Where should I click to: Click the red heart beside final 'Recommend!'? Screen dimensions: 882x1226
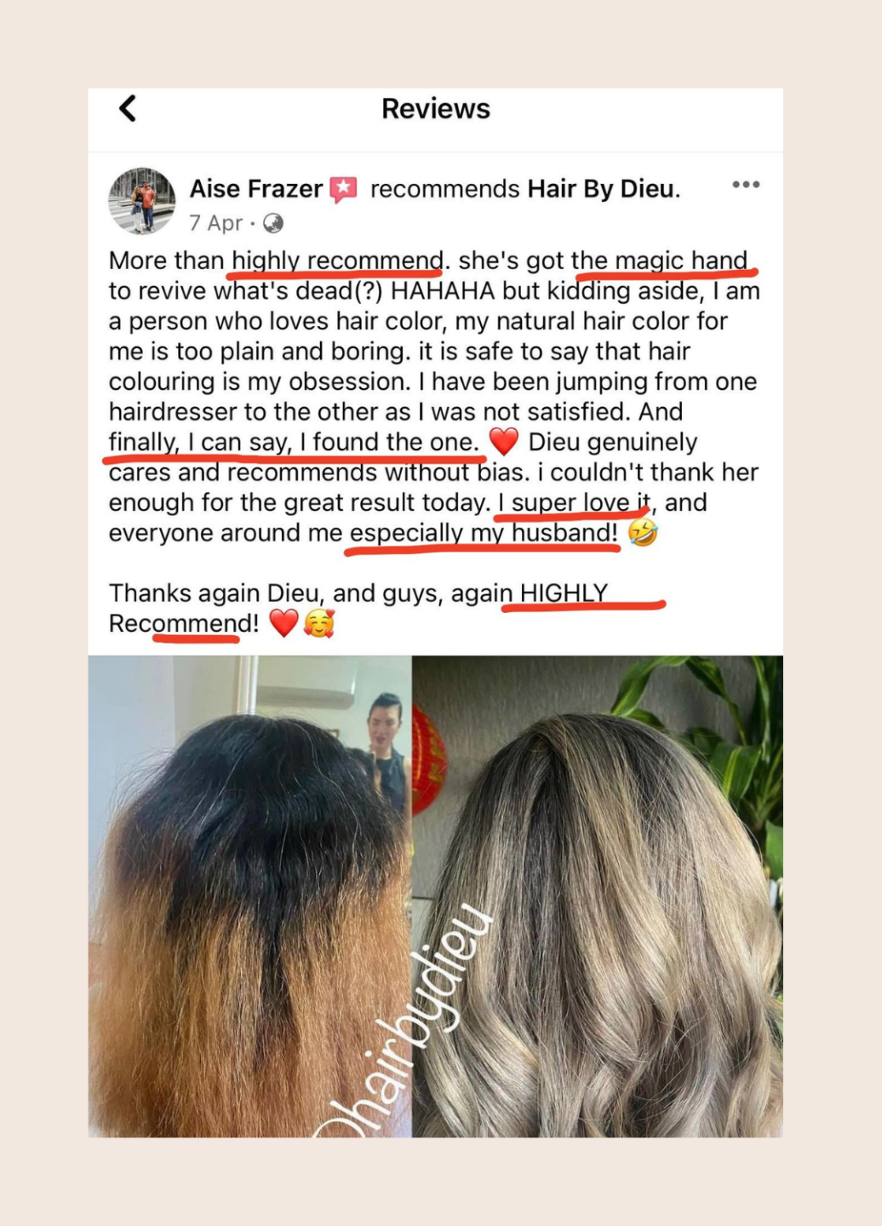pyautogui.click(x=283, y=624)
